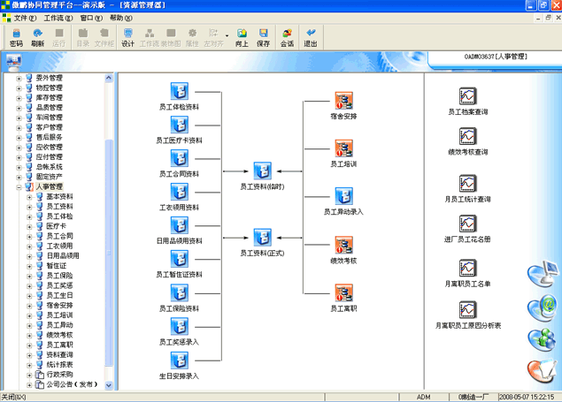562x402 pixels.
Task: Open 员工资料(正式) in the flowchart
Action: coord(262,238)
